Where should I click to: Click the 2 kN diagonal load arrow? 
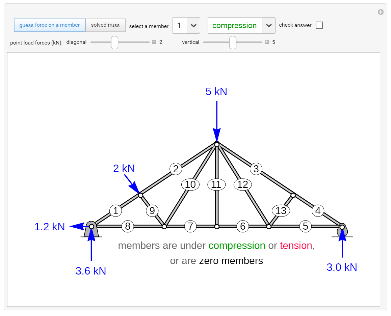(132, 184)
